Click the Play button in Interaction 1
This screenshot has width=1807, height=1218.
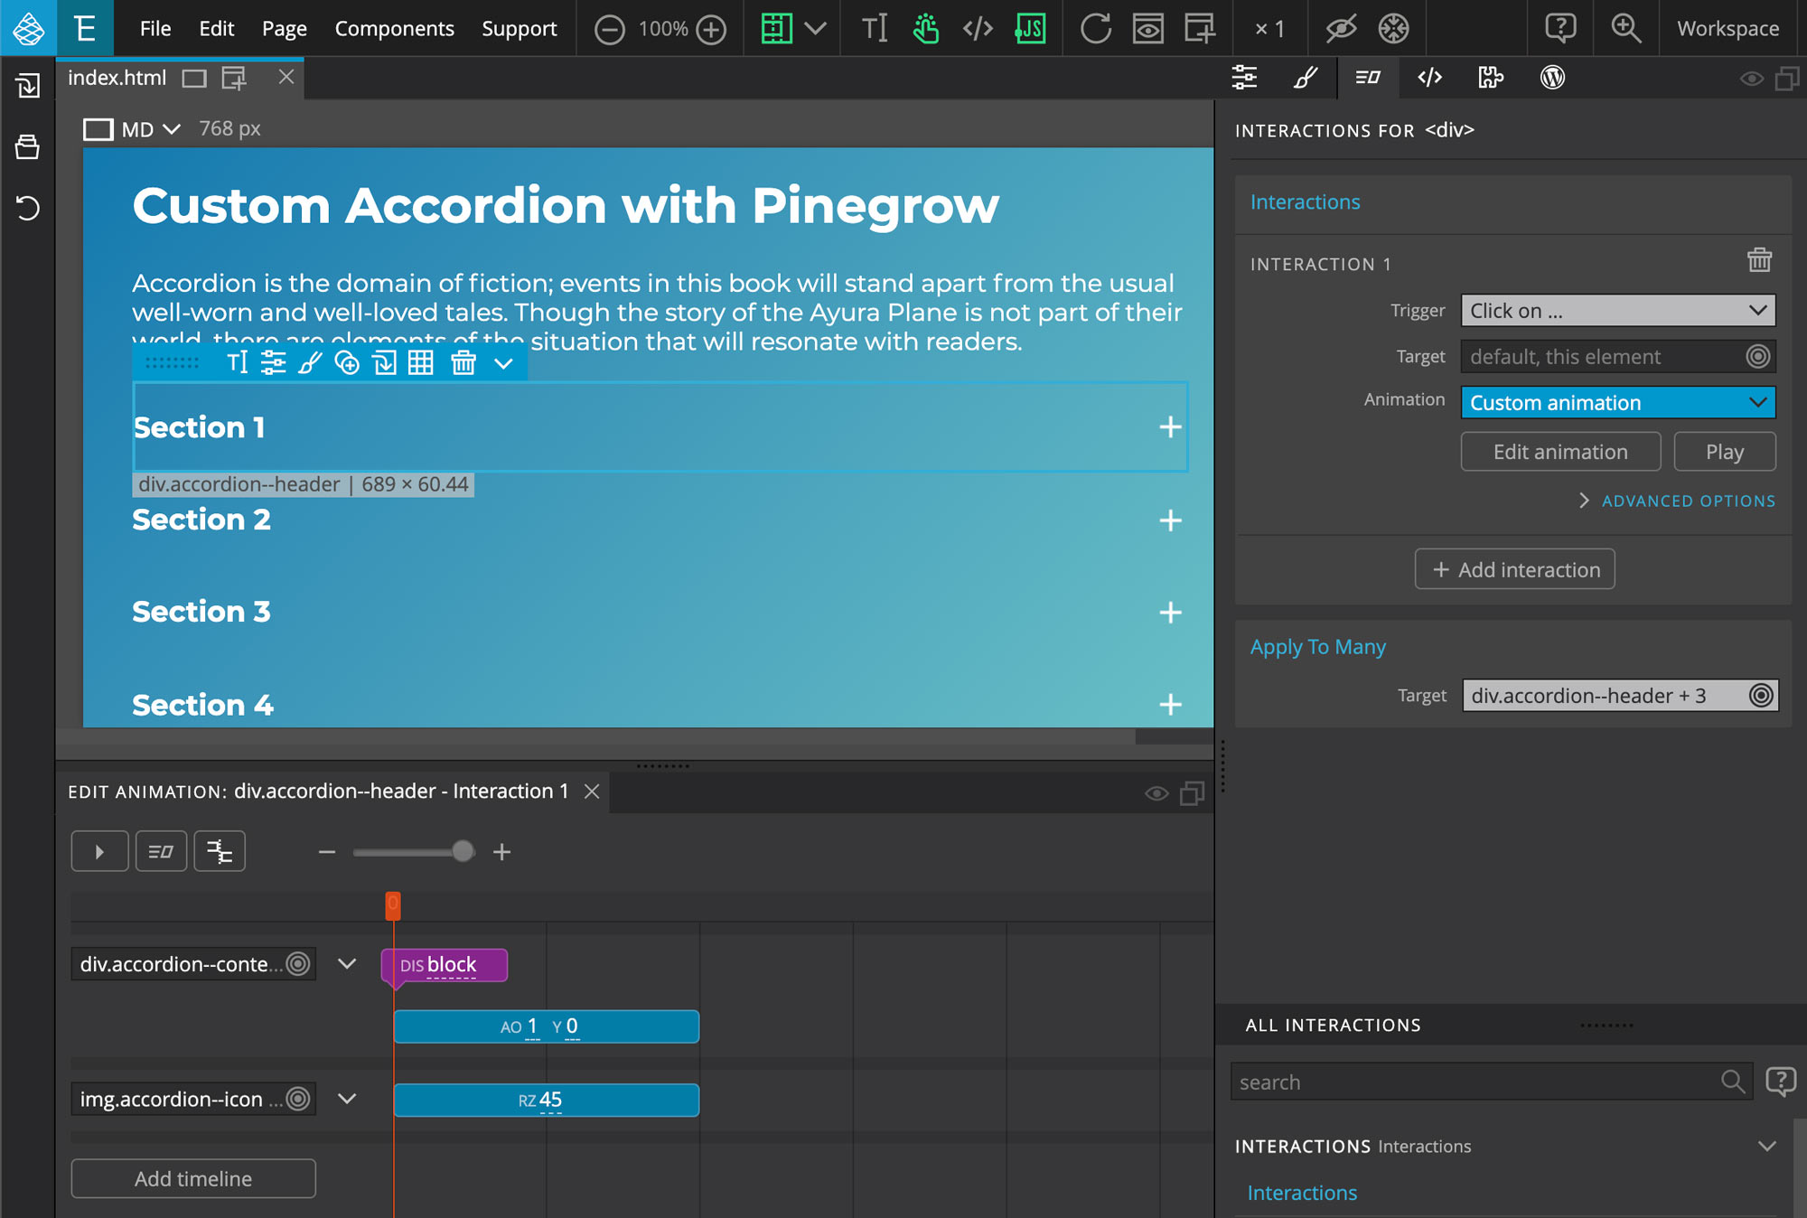click(1724, 452)
